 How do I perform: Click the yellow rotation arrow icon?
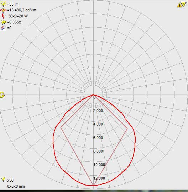(2, 95)
